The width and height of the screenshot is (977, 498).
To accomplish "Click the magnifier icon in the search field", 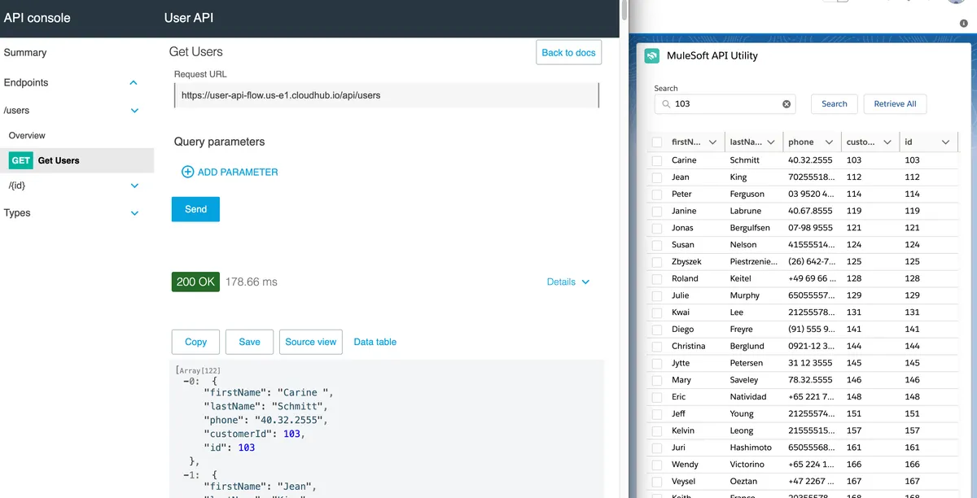I will coord(666,104).
